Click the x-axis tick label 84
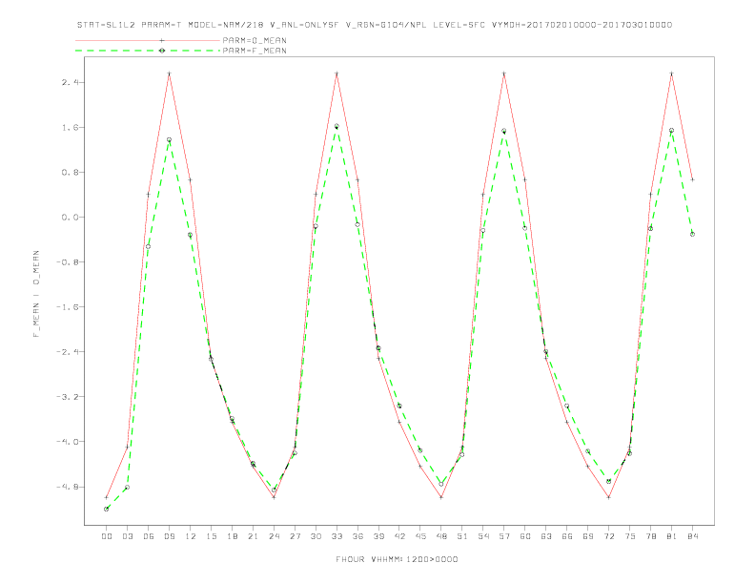 click(693, 536)
